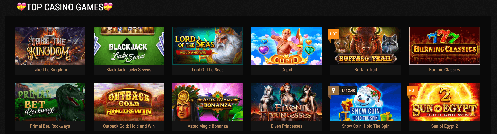This screenshot has width=497, height=134.
Task: Click the Burning Classics title link
Action: (x=444, y=70)
